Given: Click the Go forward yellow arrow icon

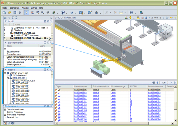Looking at the screenshot, I should pos(175,18).
